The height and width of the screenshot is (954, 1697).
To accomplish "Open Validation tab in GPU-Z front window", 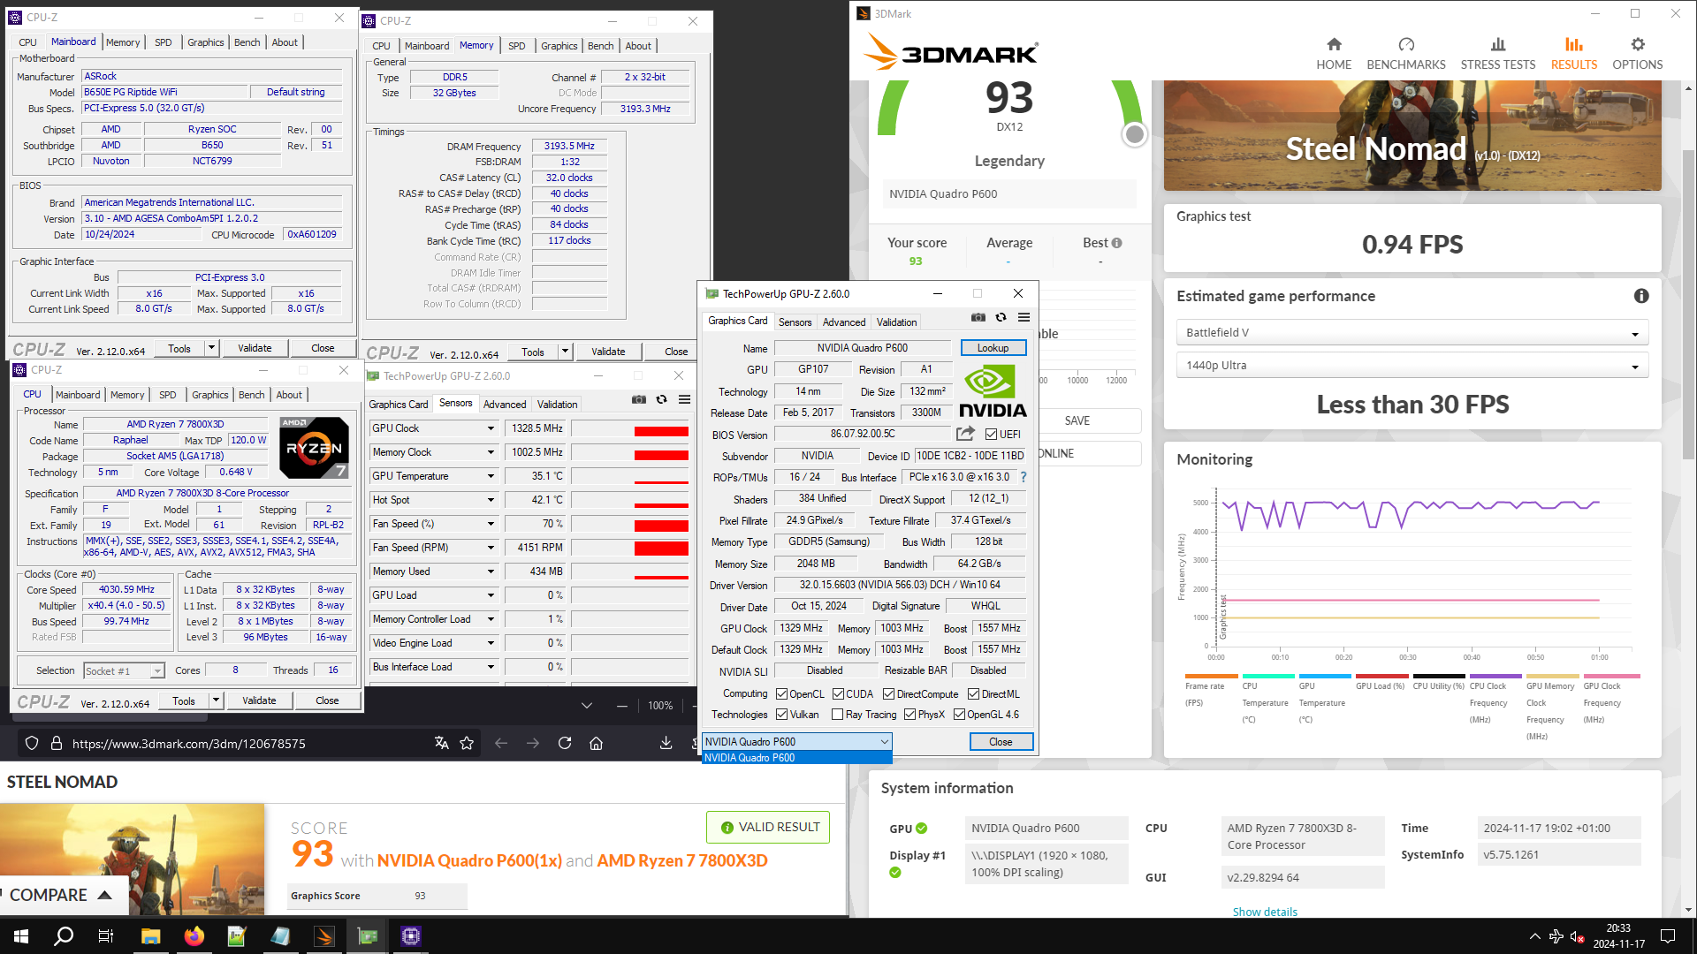I will click(x=896, y=322).
